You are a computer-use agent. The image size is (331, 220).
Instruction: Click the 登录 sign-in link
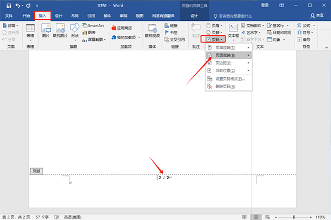(265, 6)
